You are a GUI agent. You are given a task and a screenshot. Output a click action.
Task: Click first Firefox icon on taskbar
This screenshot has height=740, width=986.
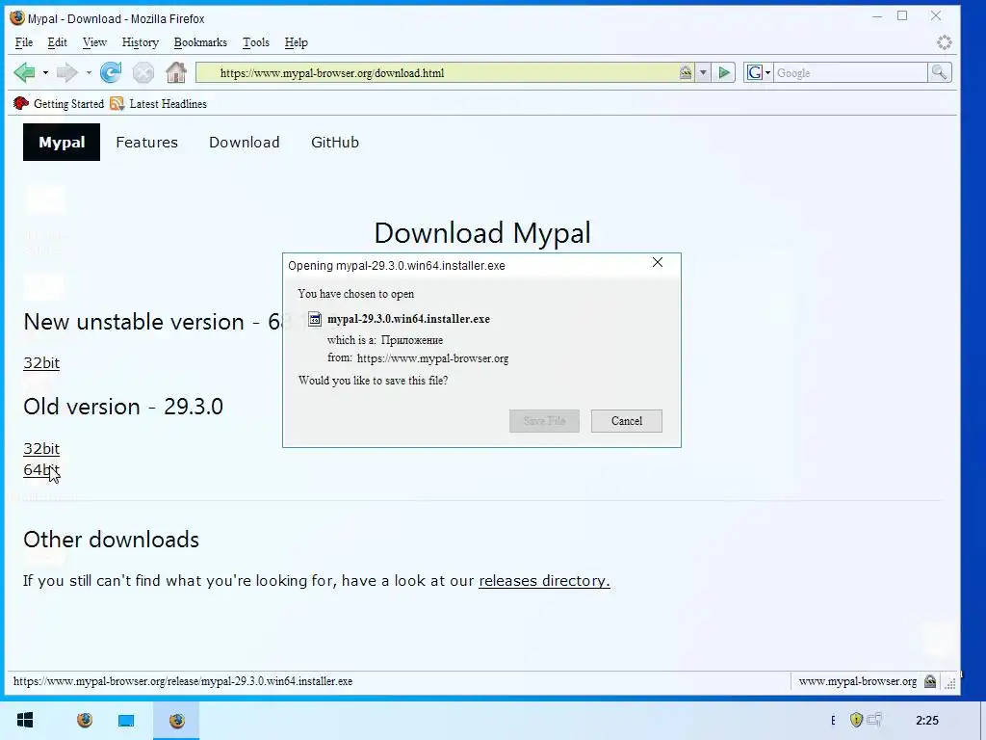coord(85,720)
